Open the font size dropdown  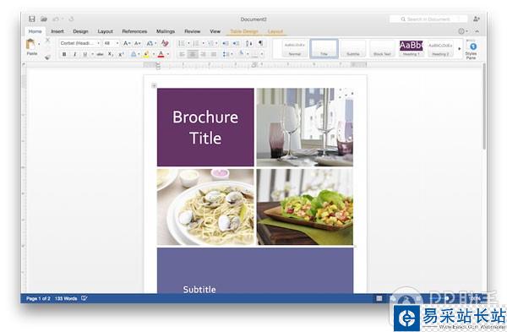click(117, 43)
